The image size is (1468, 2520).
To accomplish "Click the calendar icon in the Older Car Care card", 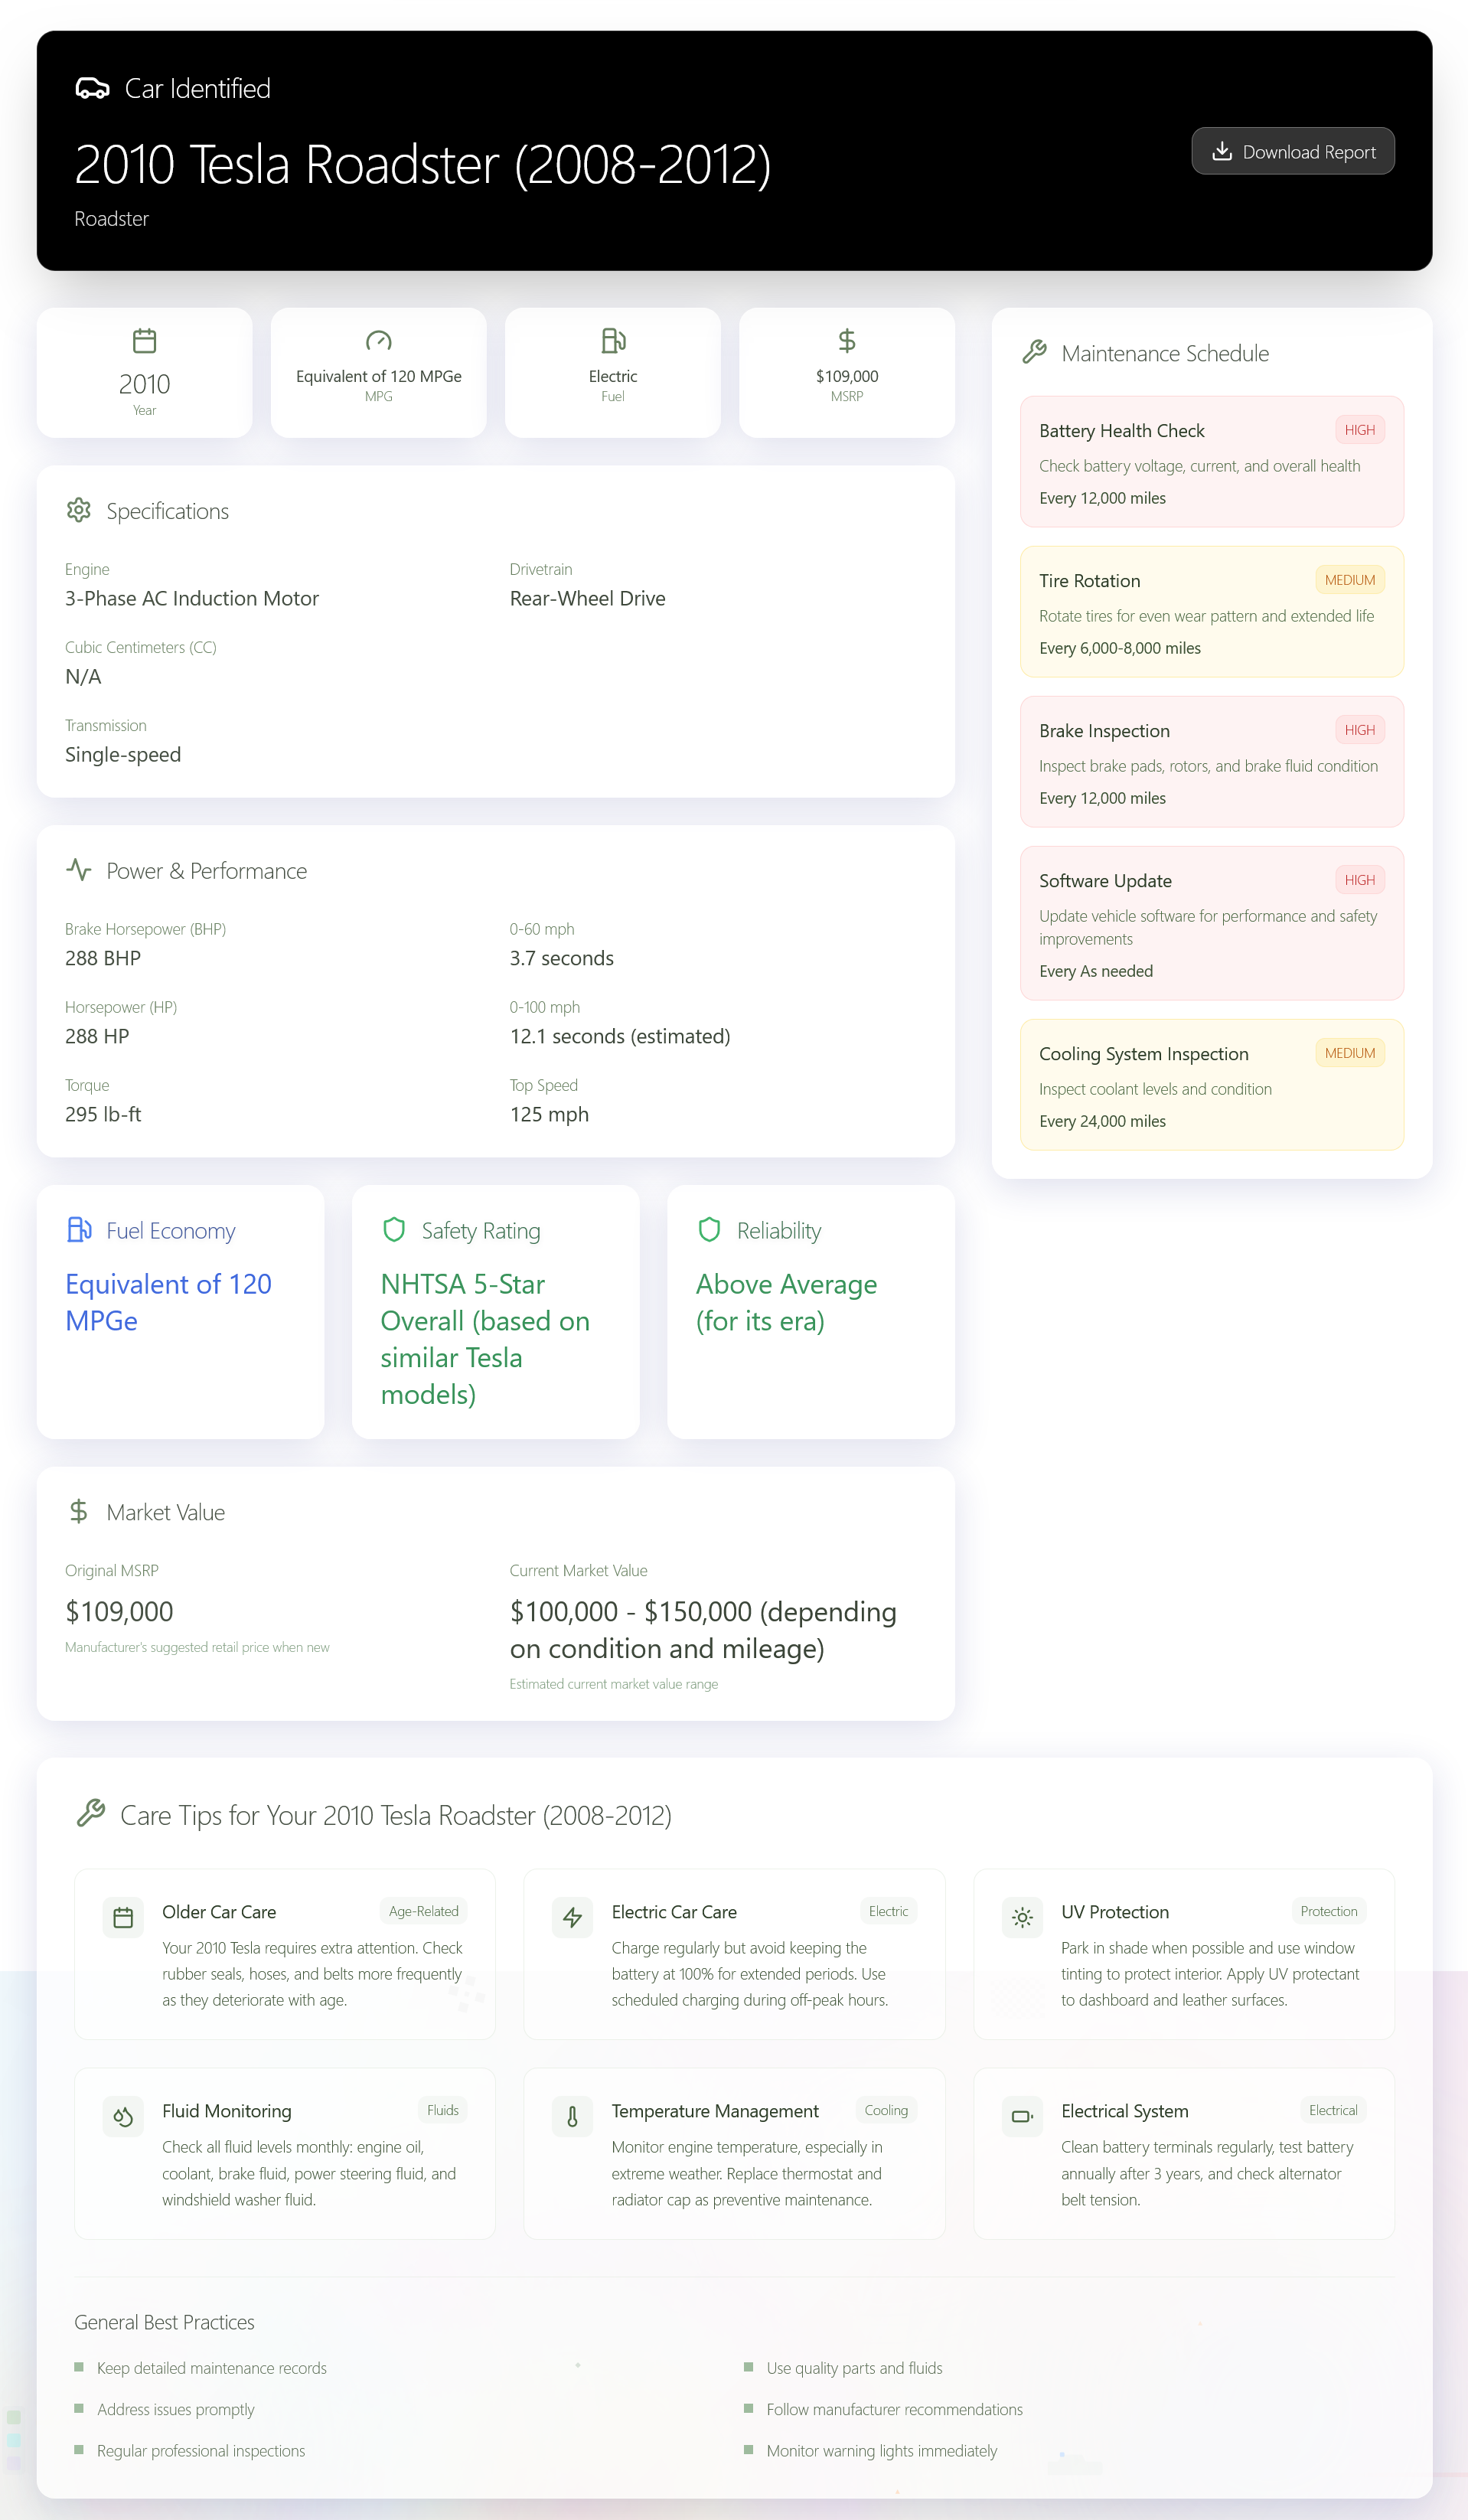I will pos(123,1917).
